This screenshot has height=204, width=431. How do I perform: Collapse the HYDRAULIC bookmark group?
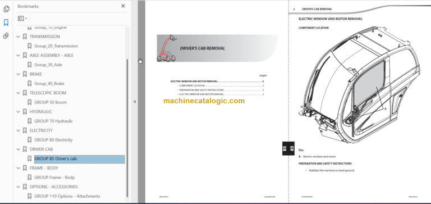(19, 111)
